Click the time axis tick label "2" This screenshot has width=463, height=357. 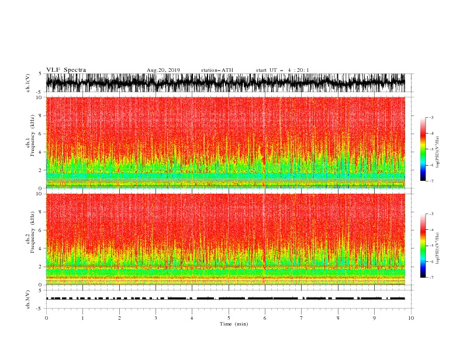(119, 318)
